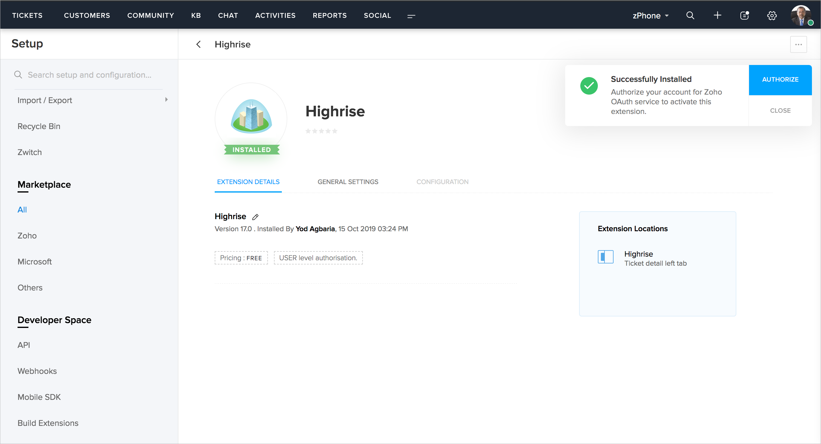821x444 pixels.
Task: Open the Reports menu item
Action: (x=330, y=15)
